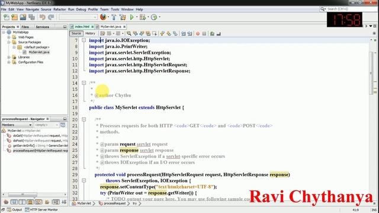This screenshot has width=379, height=213.
Task: Select MyServlet.java in Projects tree
Action: (x=39, y=52)
